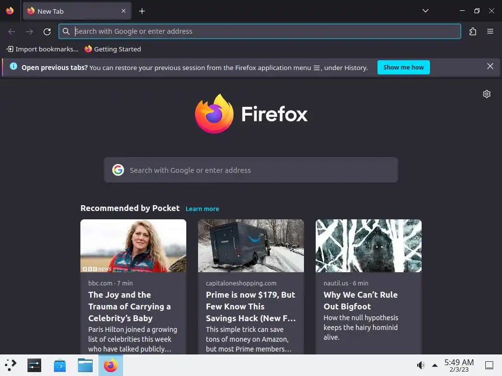The width and height of the screenshot is (502, 376).
Task: Click Import bookmarks in bookmarks toolbar
Action: pos(43,49)
